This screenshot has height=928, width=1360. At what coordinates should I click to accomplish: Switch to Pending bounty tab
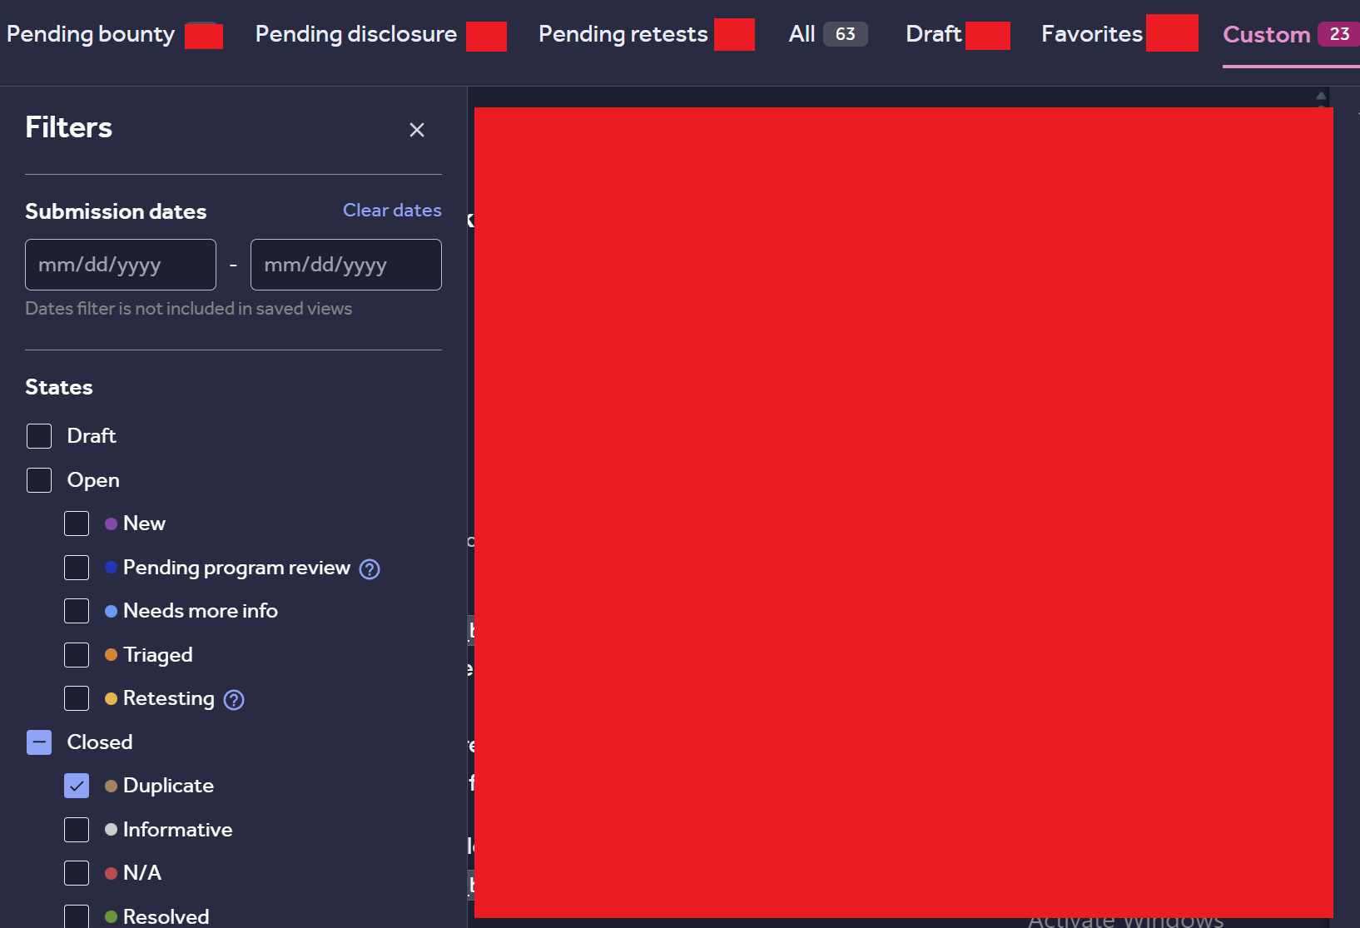115,34
